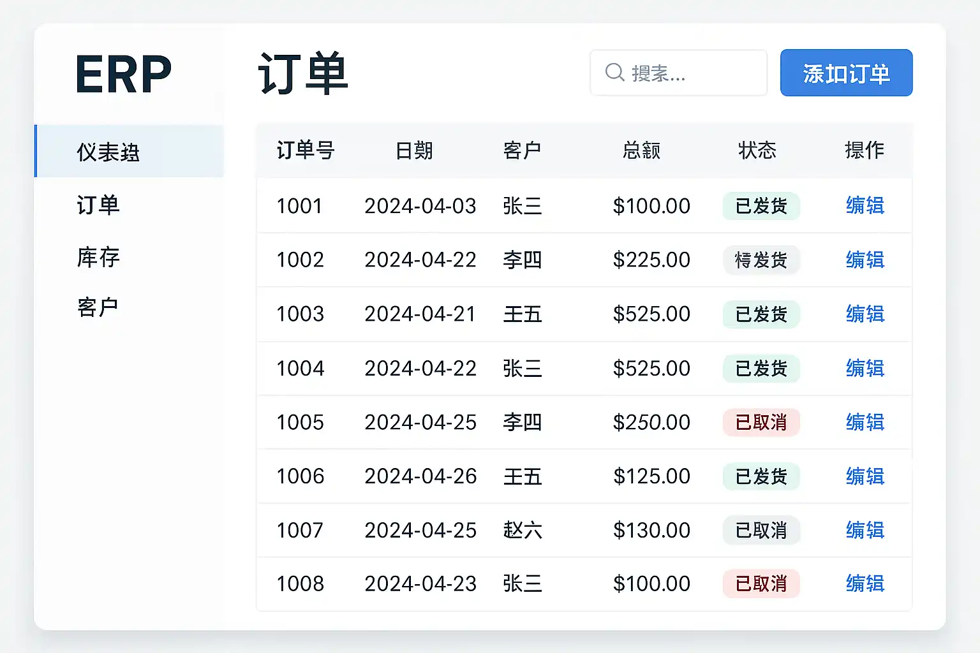Screen dimensions: 980x653
Task: Click the 状态 column header
Action: tap(757, 150)
